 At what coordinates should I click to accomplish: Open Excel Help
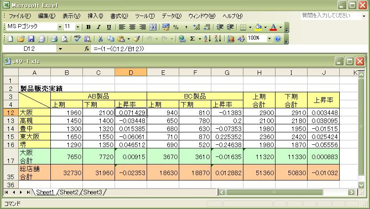click(278, 39)
